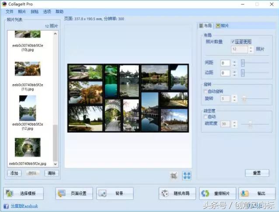Enable the 自动旋转 auto-rotate checkbox
Image resolution: width=279 pixels, height=212 pixels.
coord(206,91)
